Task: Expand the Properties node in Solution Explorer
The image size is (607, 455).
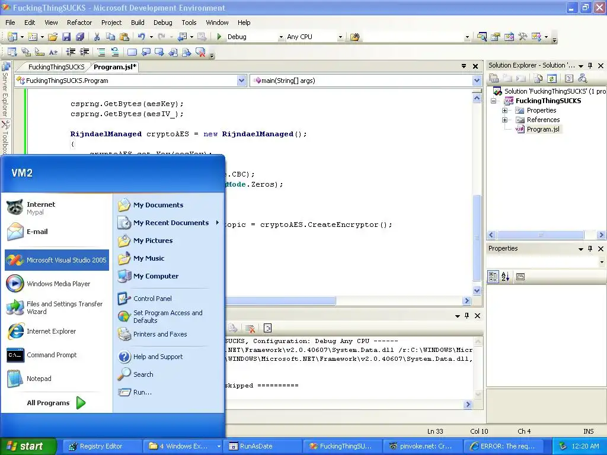Action: [504, 110]
